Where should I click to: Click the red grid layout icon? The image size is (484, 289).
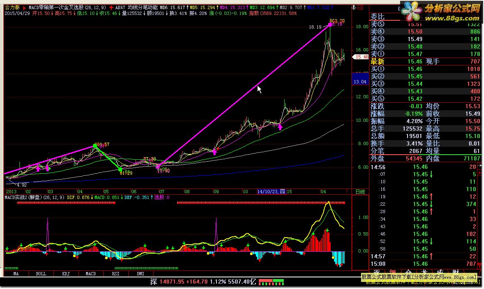click(x=360, y=7)
